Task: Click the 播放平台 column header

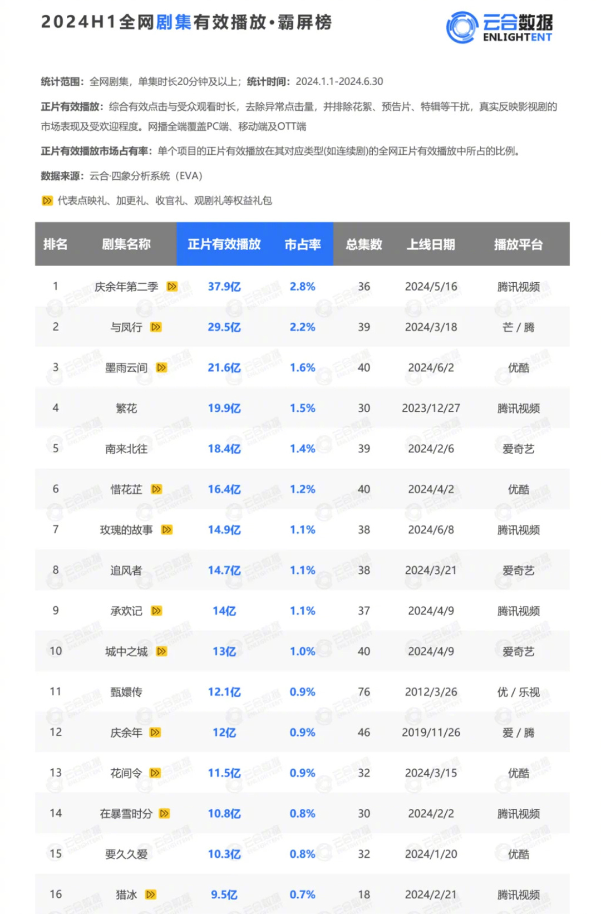Action: 519,244
